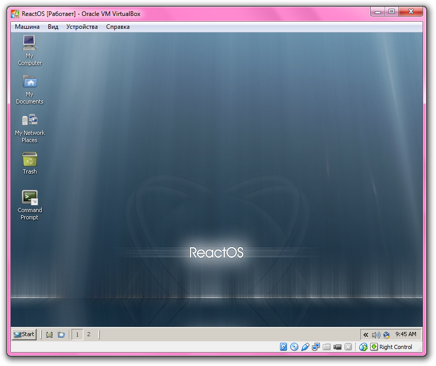436x366 pixels.
Task: Click the keyboard capture arrow icon
Action: (x=374, y=347)
